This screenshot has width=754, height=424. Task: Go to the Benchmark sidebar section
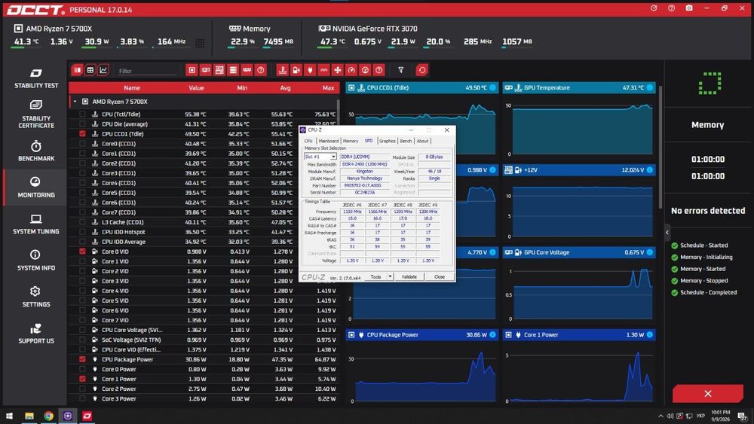[36, 151]
